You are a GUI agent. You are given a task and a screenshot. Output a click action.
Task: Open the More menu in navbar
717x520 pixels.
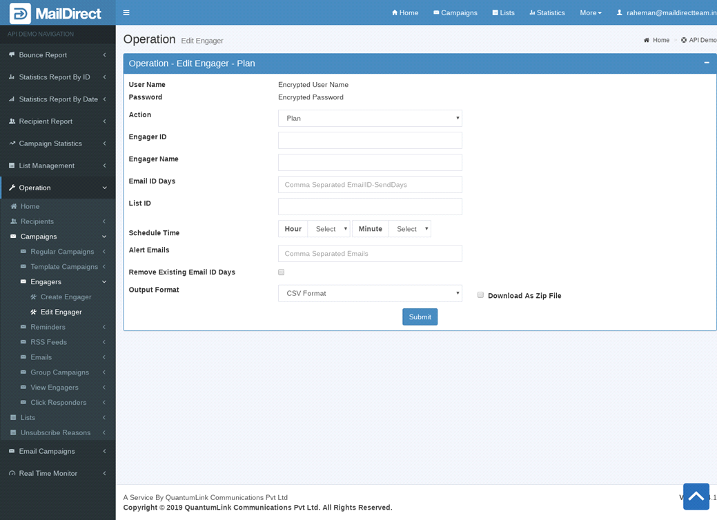(x=590, y=12)
